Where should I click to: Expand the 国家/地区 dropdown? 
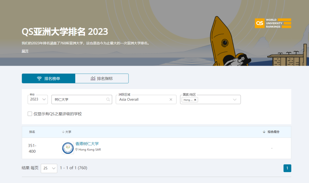click(235, 99)
